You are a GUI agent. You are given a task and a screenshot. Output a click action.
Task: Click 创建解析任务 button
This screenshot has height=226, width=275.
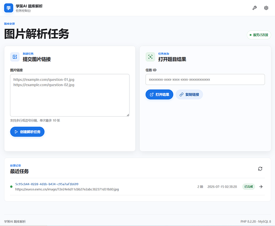tap(27, 132)
